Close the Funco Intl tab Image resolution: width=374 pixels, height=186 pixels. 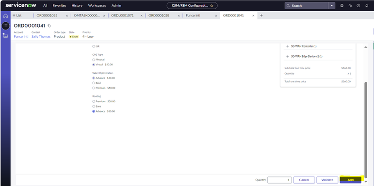pos(216,15)
